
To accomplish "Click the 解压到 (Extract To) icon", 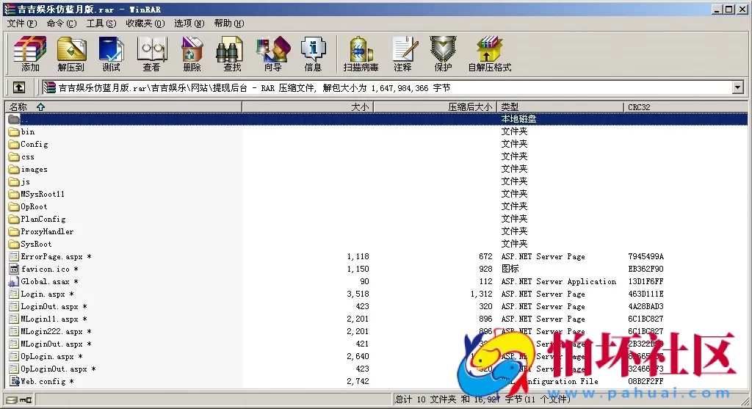I will pyautogui.click(x=71, y=54).
